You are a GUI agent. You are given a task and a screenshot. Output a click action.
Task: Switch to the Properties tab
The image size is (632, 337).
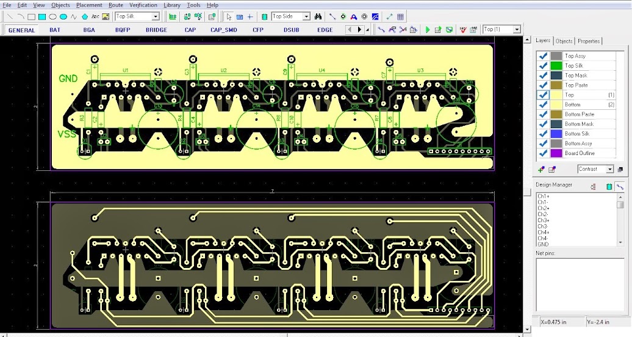(589, 41)
